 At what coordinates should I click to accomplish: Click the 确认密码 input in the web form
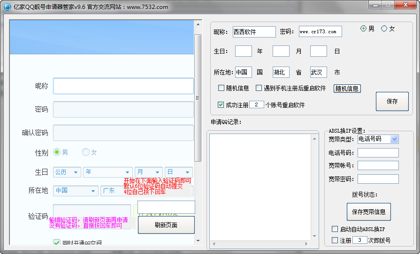pos(123,133)
